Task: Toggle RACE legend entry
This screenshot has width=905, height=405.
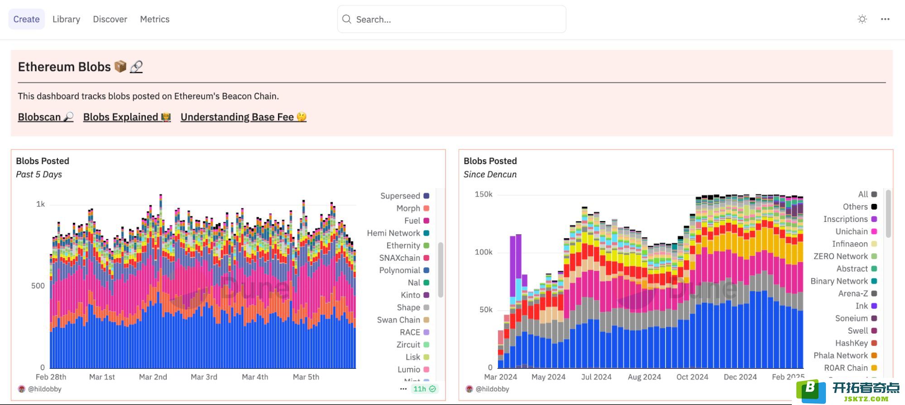Action: 414,332
